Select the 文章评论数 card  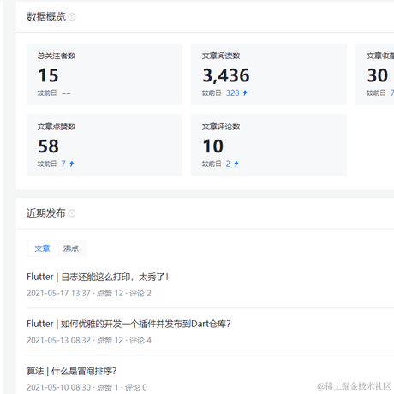(269, 145)
